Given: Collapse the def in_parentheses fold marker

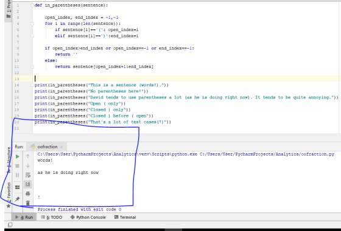Looking at the screenshot, I should tap(32, 5).
